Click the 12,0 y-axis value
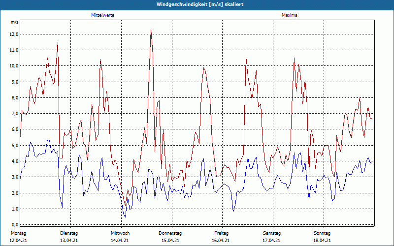This screenshot has height=246, width=394. (x=14, y=34)
